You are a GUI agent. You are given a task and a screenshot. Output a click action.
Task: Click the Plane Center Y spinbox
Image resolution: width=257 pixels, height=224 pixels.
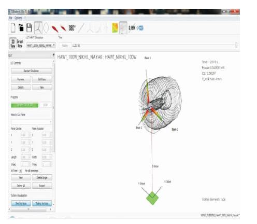pyautogui.click(x=26, y=143)
